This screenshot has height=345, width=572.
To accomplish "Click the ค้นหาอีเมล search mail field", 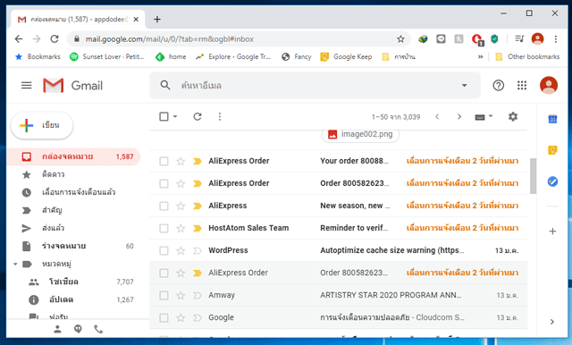I will click(315, 85).
